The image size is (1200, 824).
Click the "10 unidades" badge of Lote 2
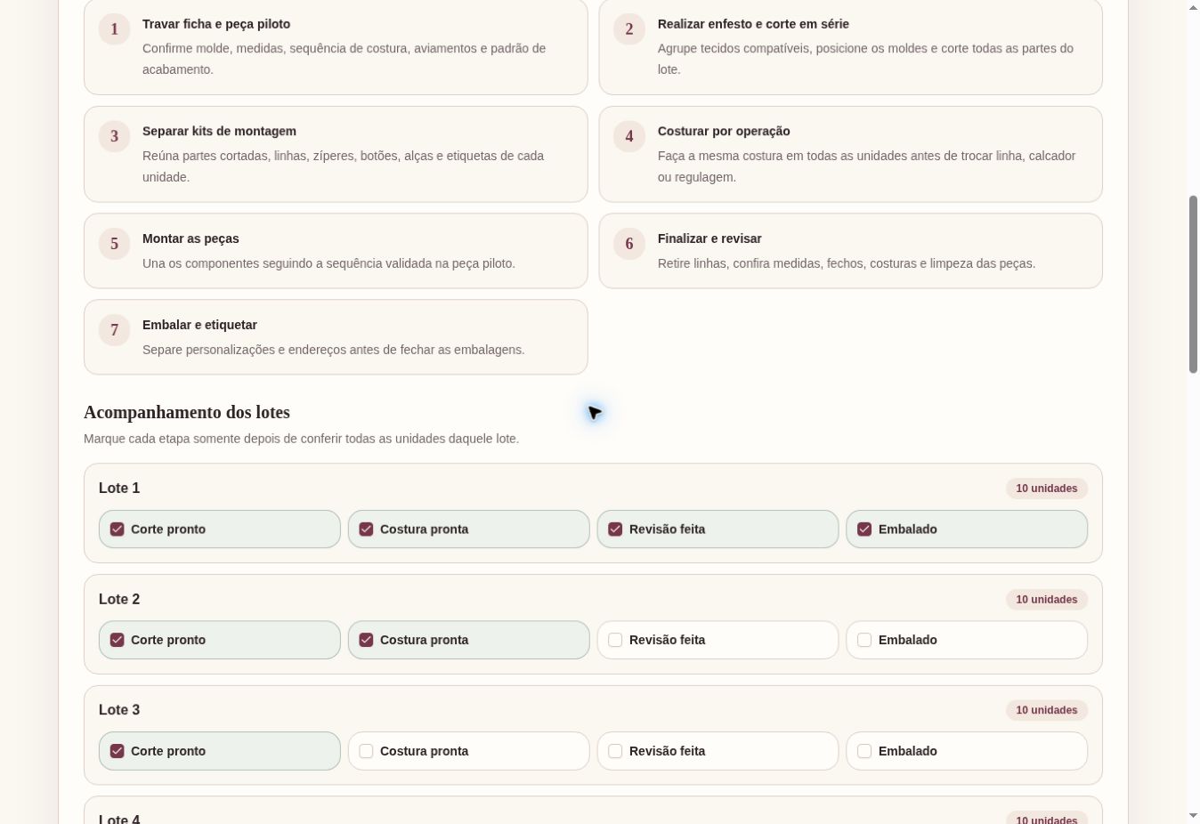[1047, 600]
